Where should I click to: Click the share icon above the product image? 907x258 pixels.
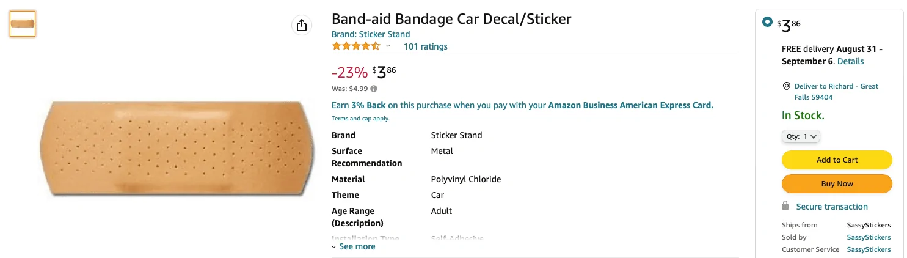301,25
